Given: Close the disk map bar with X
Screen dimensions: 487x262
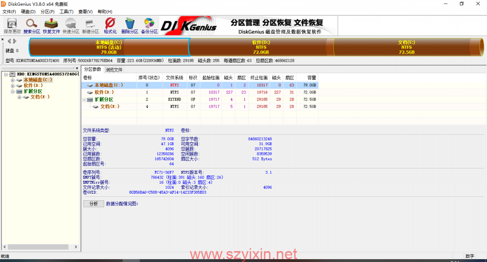Looking at the screenshot, I should (2, 40).
